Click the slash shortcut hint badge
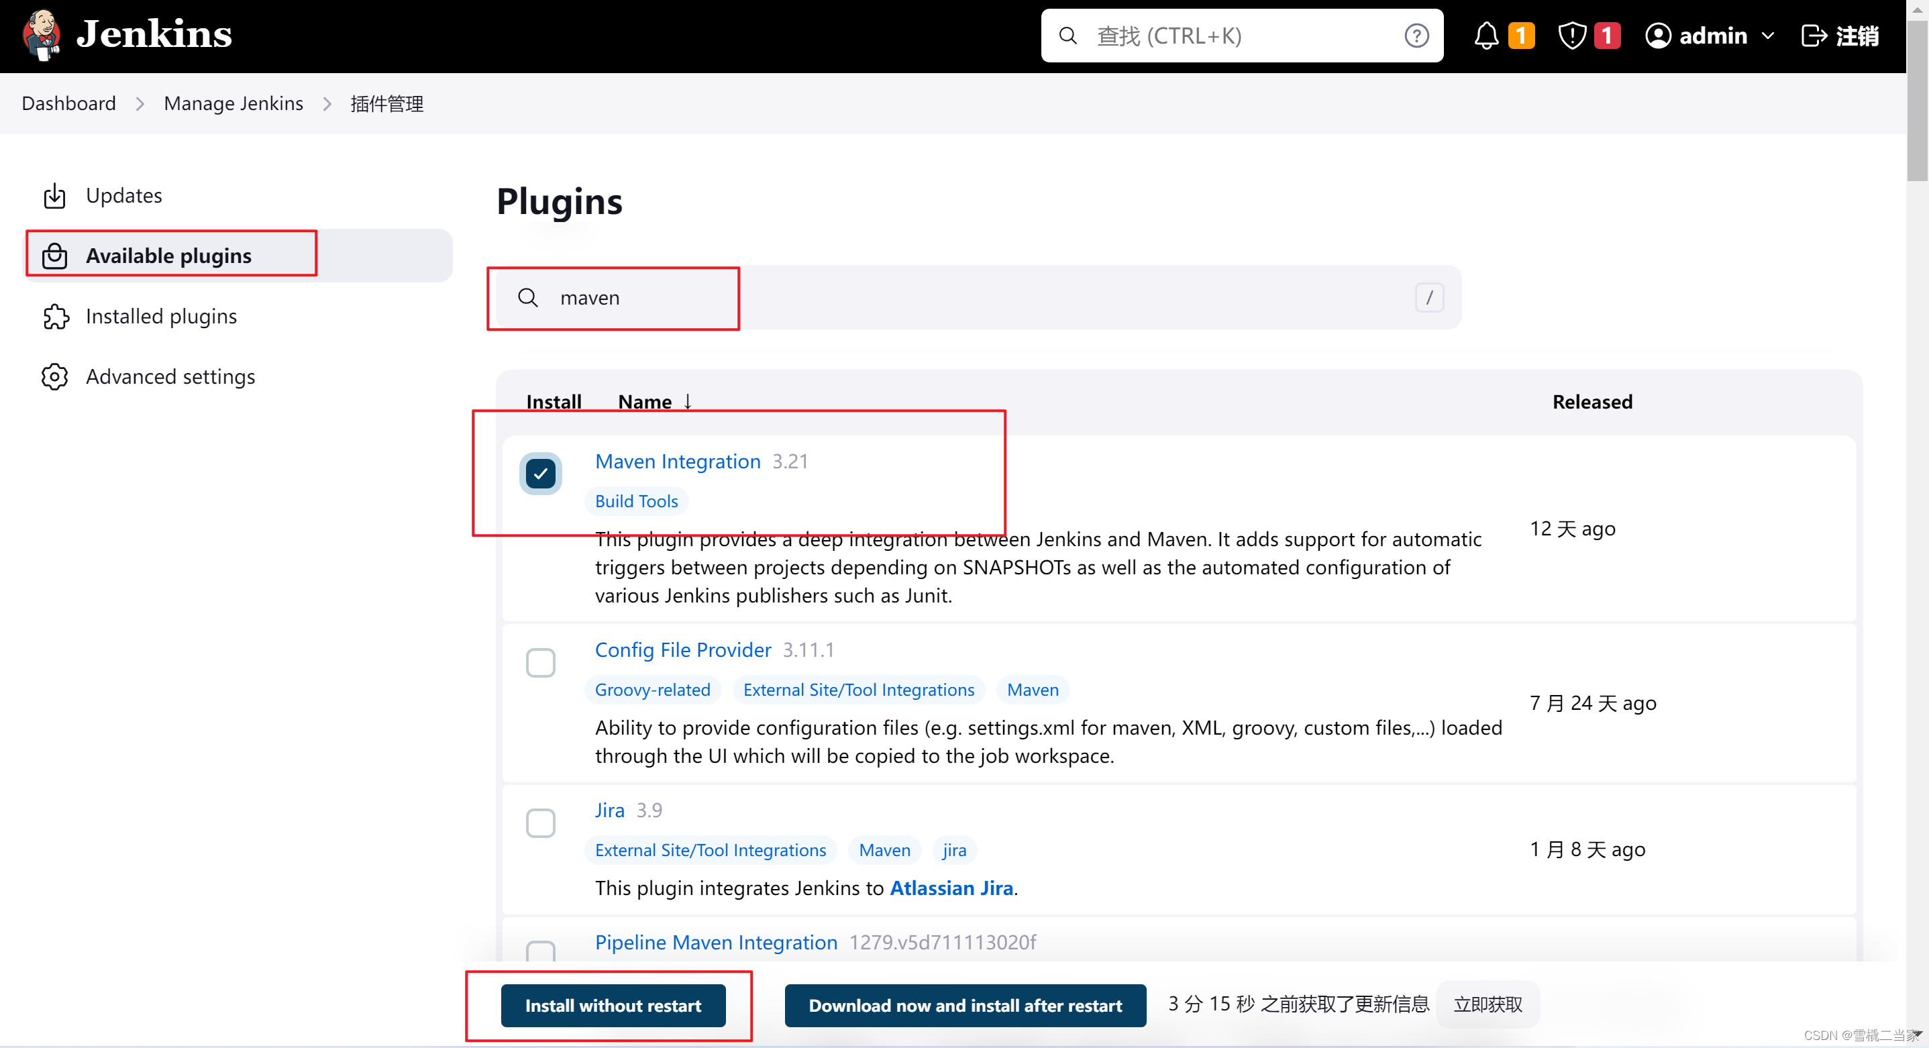 tap(1428, 298)
